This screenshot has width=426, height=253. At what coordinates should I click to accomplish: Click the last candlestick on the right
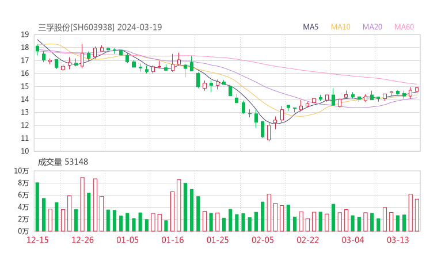[x=417, y=89]
